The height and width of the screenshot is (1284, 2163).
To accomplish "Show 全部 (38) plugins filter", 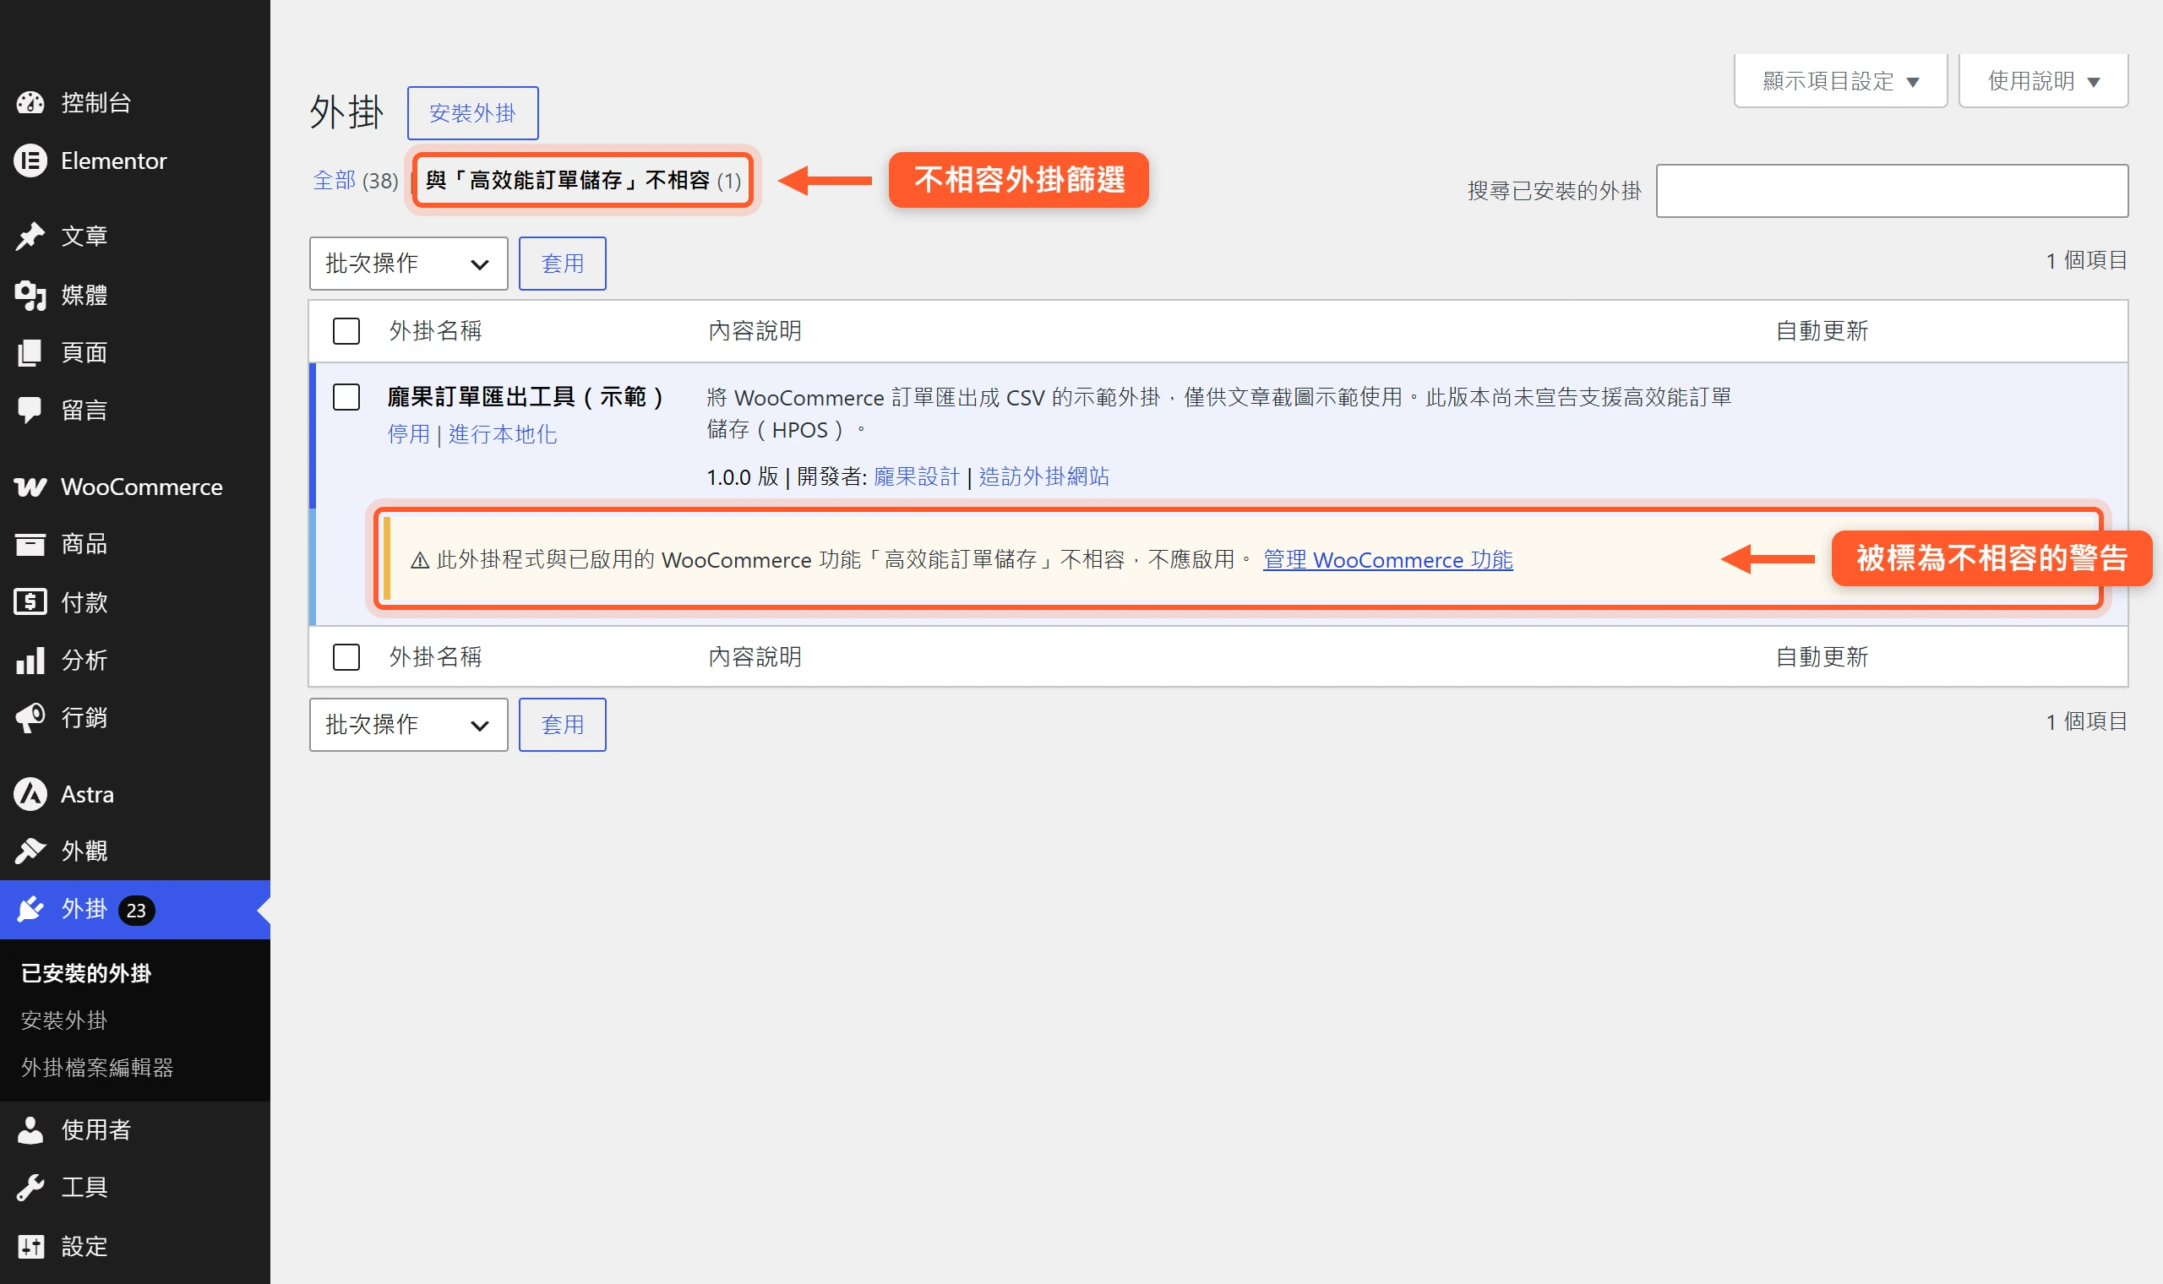I will (x=355, y=180).
